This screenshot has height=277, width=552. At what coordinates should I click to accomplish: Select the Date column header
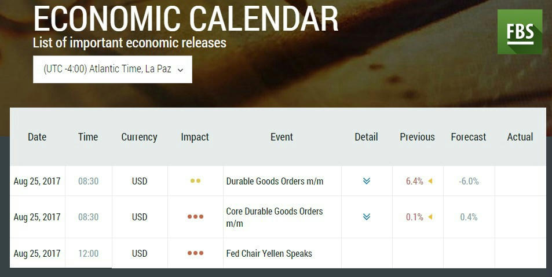37,136
